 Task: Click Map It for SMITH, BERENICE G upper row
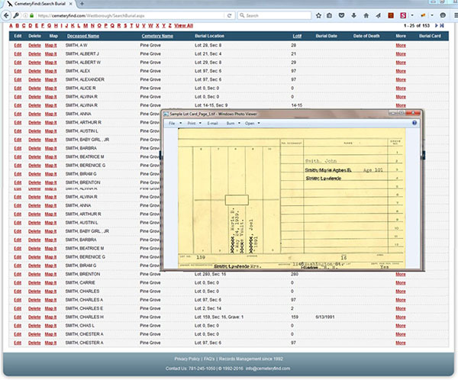point(51,166)
